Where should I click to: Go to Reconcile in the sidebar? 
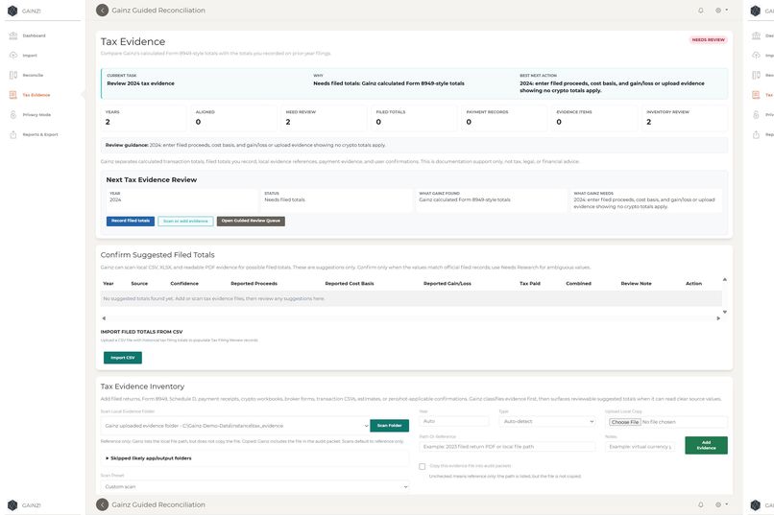(x=33, y=75)
